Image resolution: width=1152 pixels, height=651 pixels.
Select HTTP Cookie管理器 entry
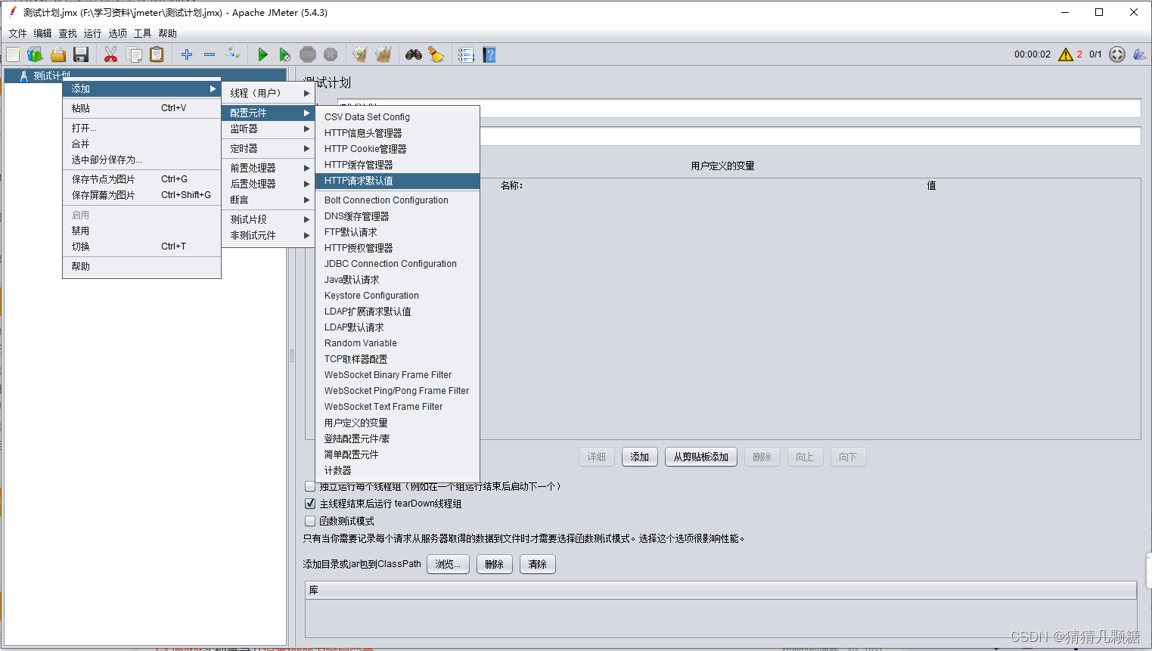[398, 149]
